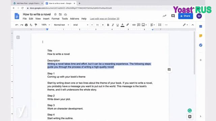The height and width of the screenshot is (121, 216).
Task: Check cloud save status icon
Action: (65, 14)
